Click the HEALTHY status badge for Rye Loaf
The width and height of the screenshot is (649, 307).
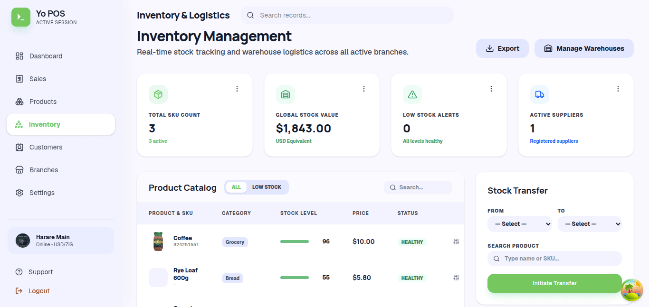pyautogui.click(x=412, y=278)
